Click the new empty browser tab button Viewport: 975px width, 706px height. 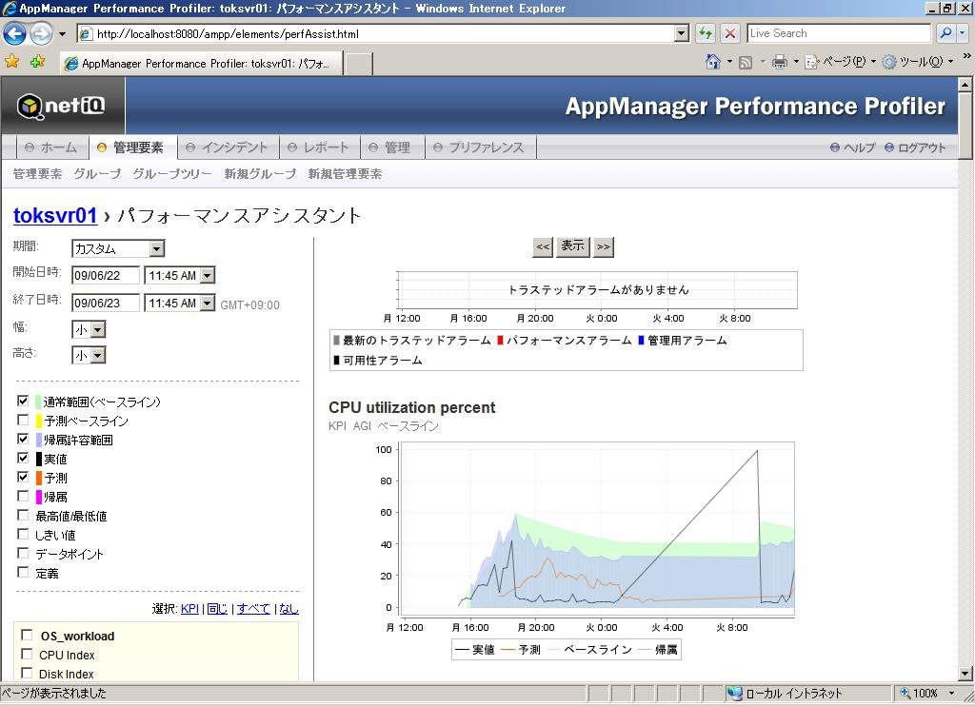pos(359,64)
